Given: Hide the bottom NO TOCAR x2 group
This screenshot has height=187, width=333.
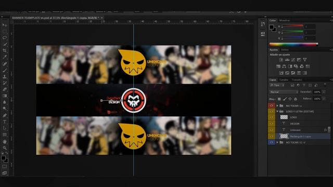Looking at the screenshot, I should pos(272,142).
